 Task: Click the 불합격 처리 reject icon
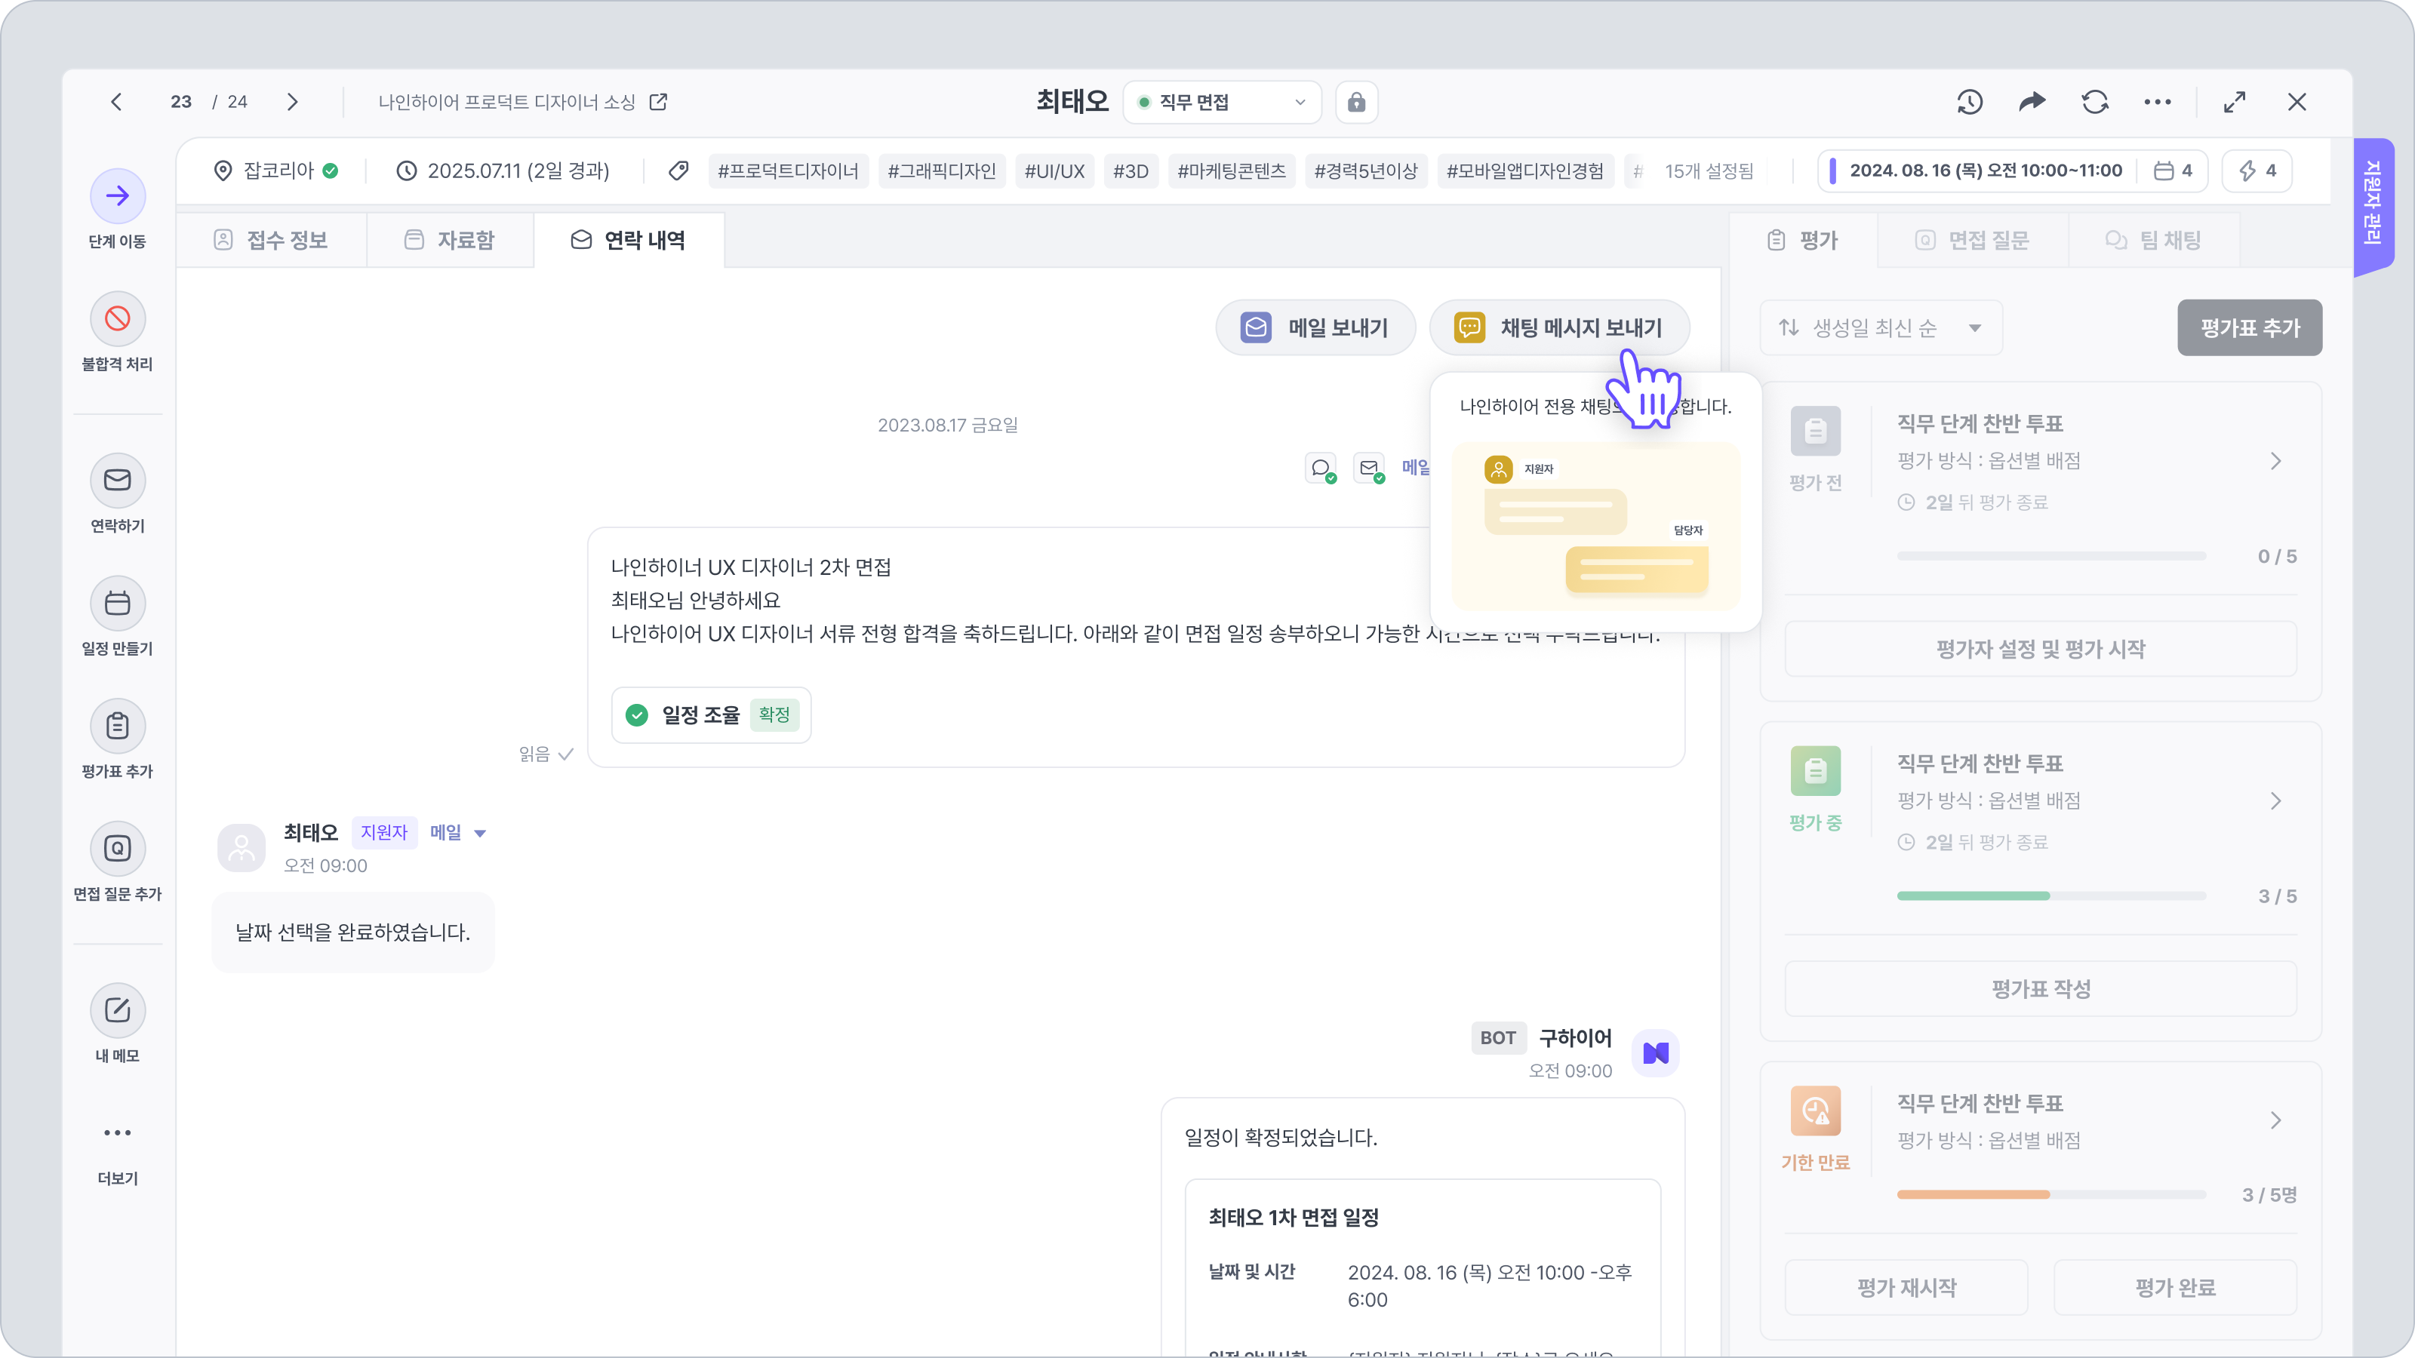(x=117, y=318)
